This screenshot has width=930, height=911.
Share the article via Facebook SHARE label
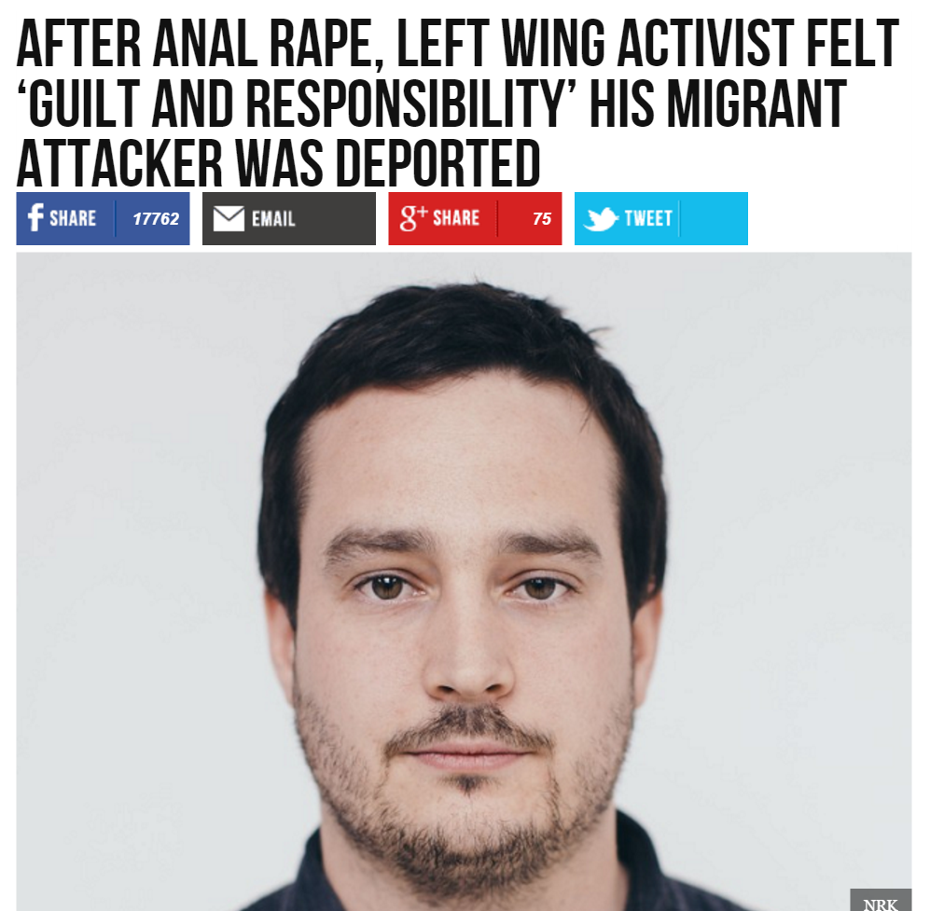point(73,218)
